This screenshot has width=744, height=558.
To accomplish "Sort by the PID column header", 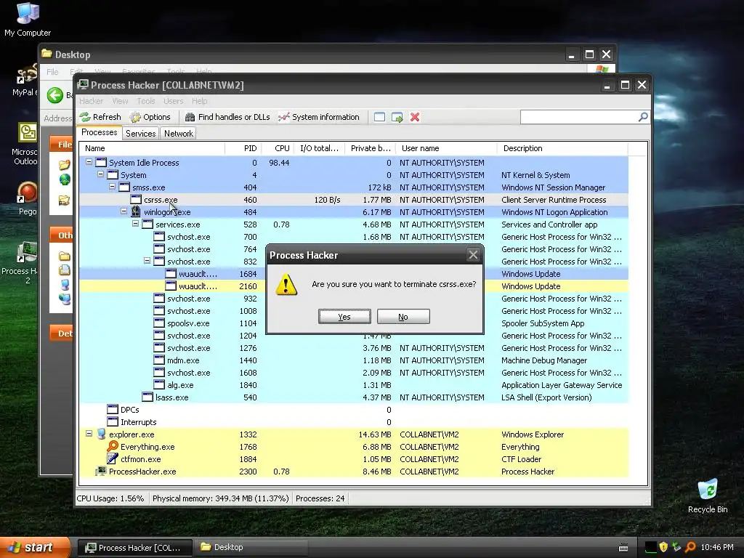I will click(x=243, y=148).
